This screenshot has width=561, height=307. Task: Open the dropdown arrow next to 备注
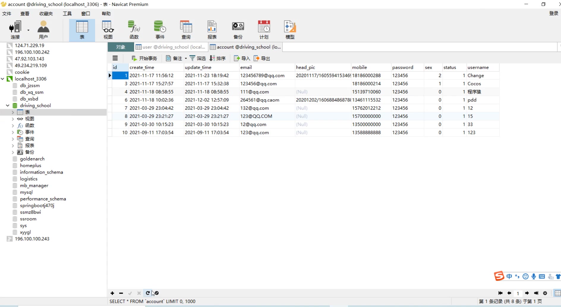pos(186,58)
